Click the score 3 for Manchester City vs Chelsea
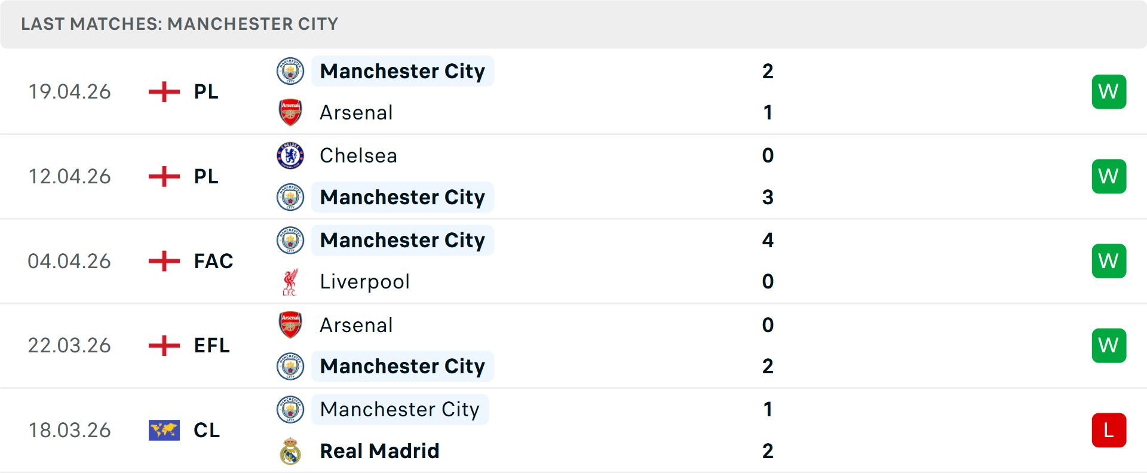Viewport: 1147px width, 473px height. (768, 197)
